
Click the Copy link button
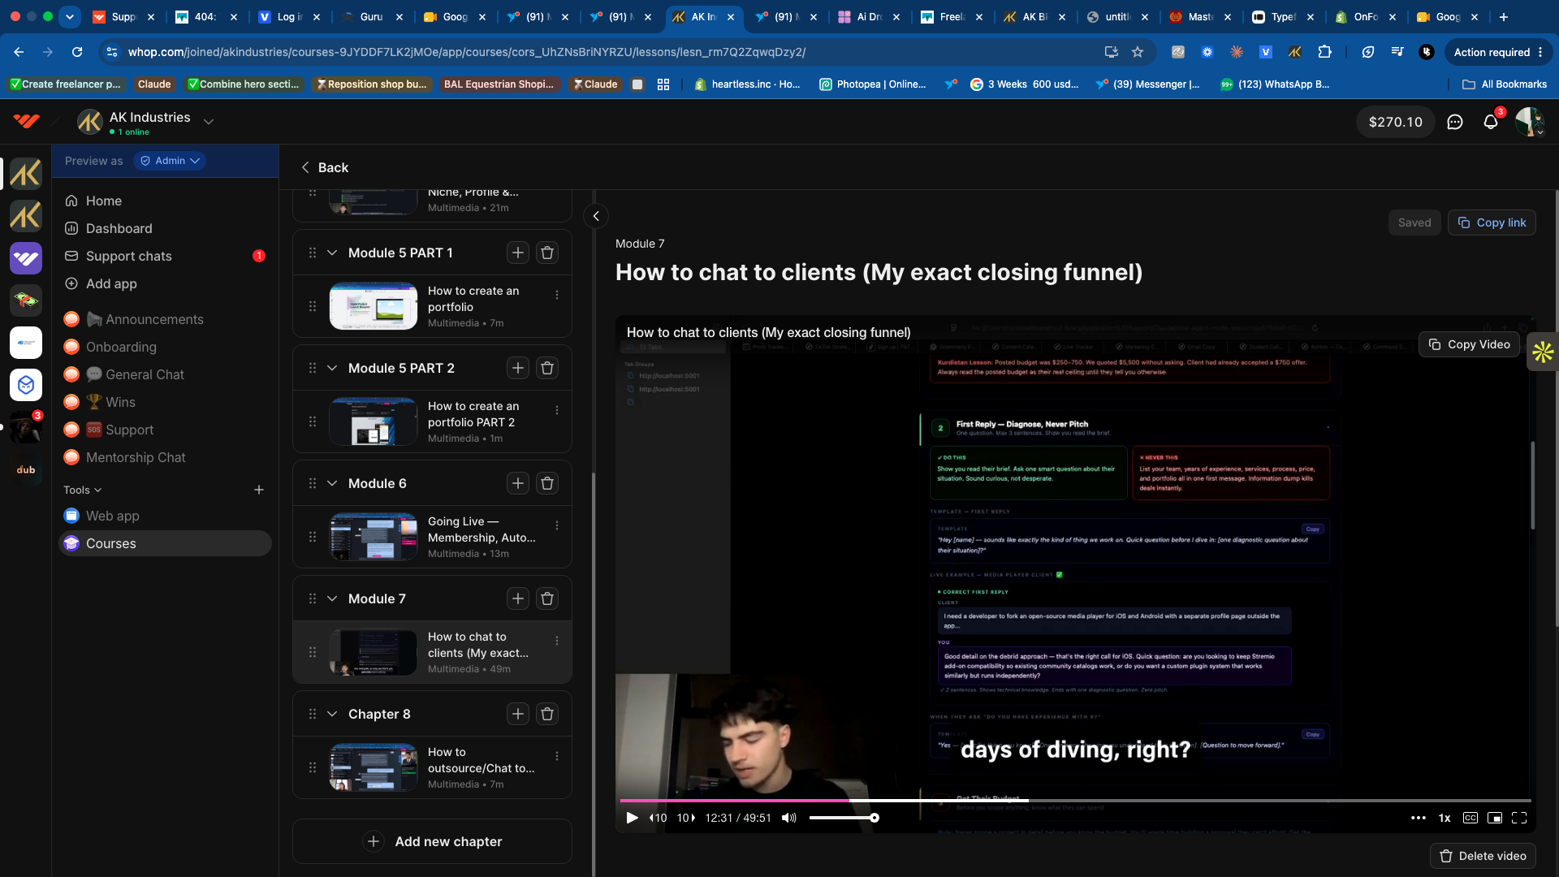(x=1492, y=222)
